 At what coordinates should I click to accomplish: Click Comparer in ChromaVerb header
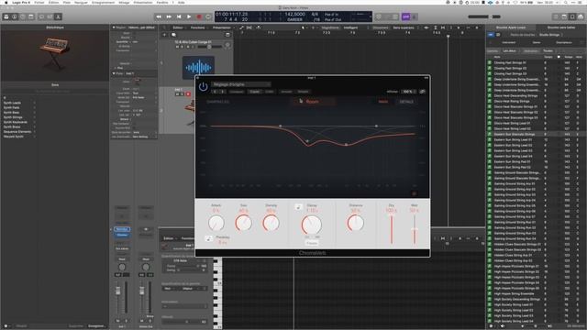[237, 92]
